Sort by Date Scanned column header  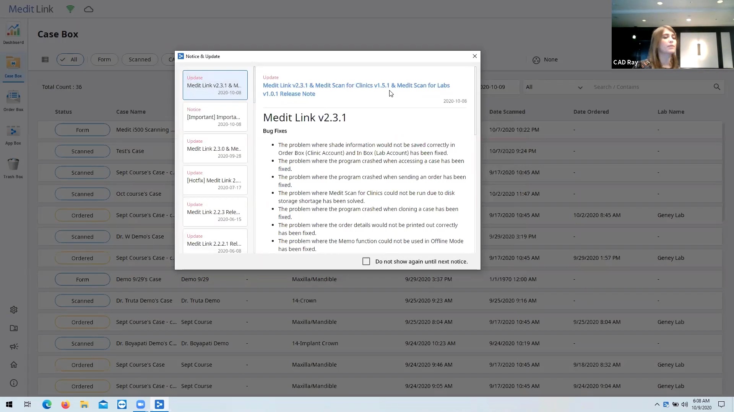(x=507, y=112)
